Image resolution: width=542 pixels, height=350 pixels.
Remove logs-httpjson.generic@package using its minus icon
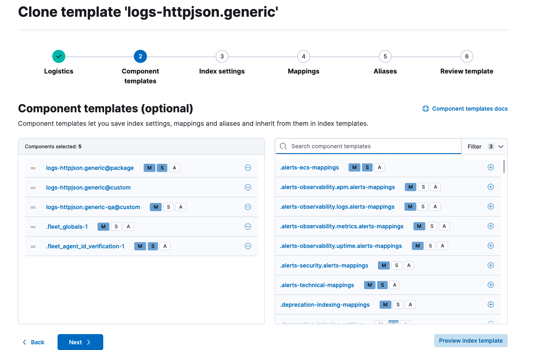[x=248, y=167]
